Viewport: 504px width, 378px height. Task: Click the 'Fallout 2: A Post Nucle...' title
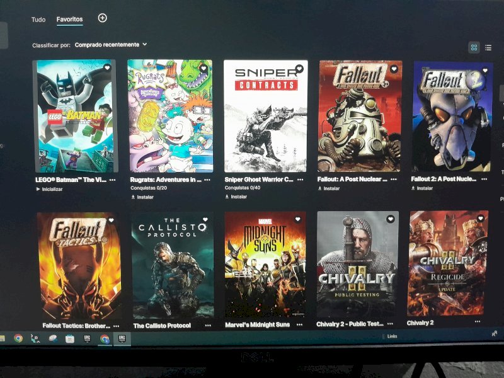pos(444,179)
